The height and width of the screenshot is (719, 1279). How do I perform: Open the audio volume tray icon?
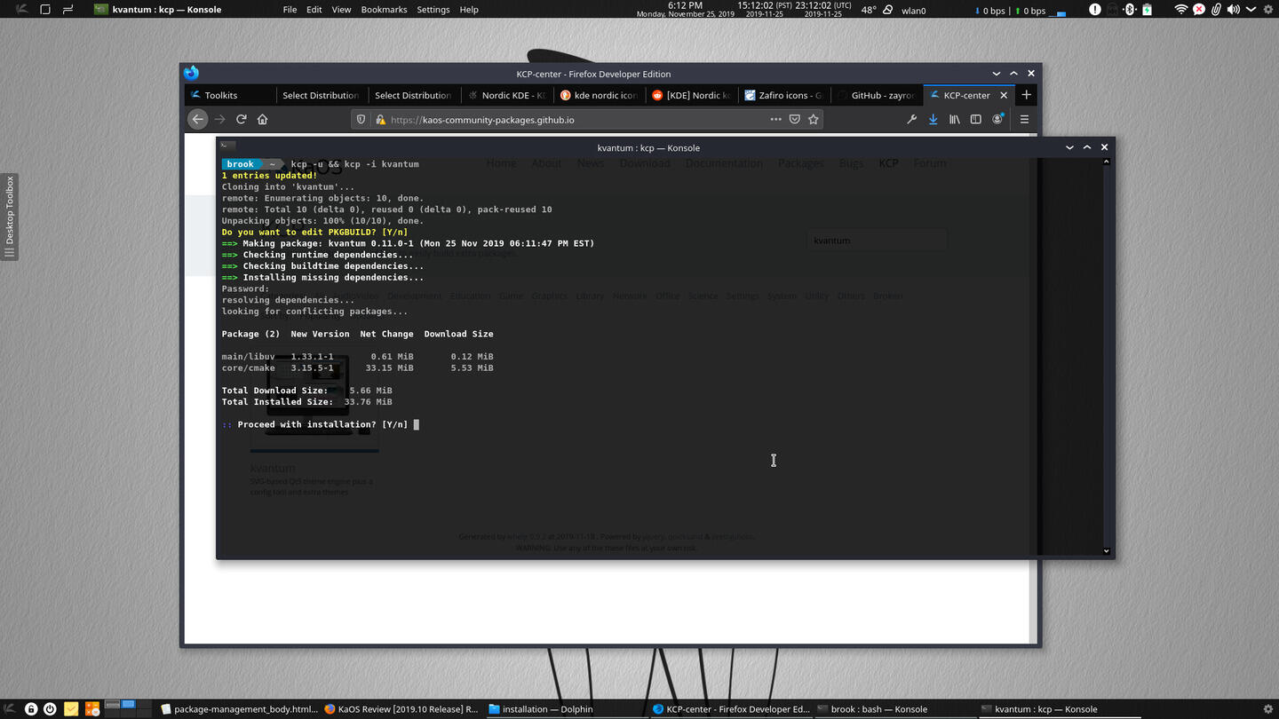pyautogui.click(x=1234, y=10)
